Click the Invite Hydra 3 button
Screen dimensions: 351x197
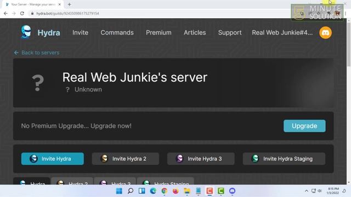pyautogui.click(x=201, y=159)
